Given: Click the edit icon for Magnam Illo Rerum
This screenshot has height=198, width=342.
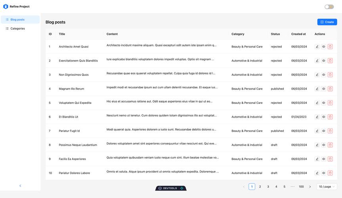Looking at the screenshot, I should (x=317, y=89).
